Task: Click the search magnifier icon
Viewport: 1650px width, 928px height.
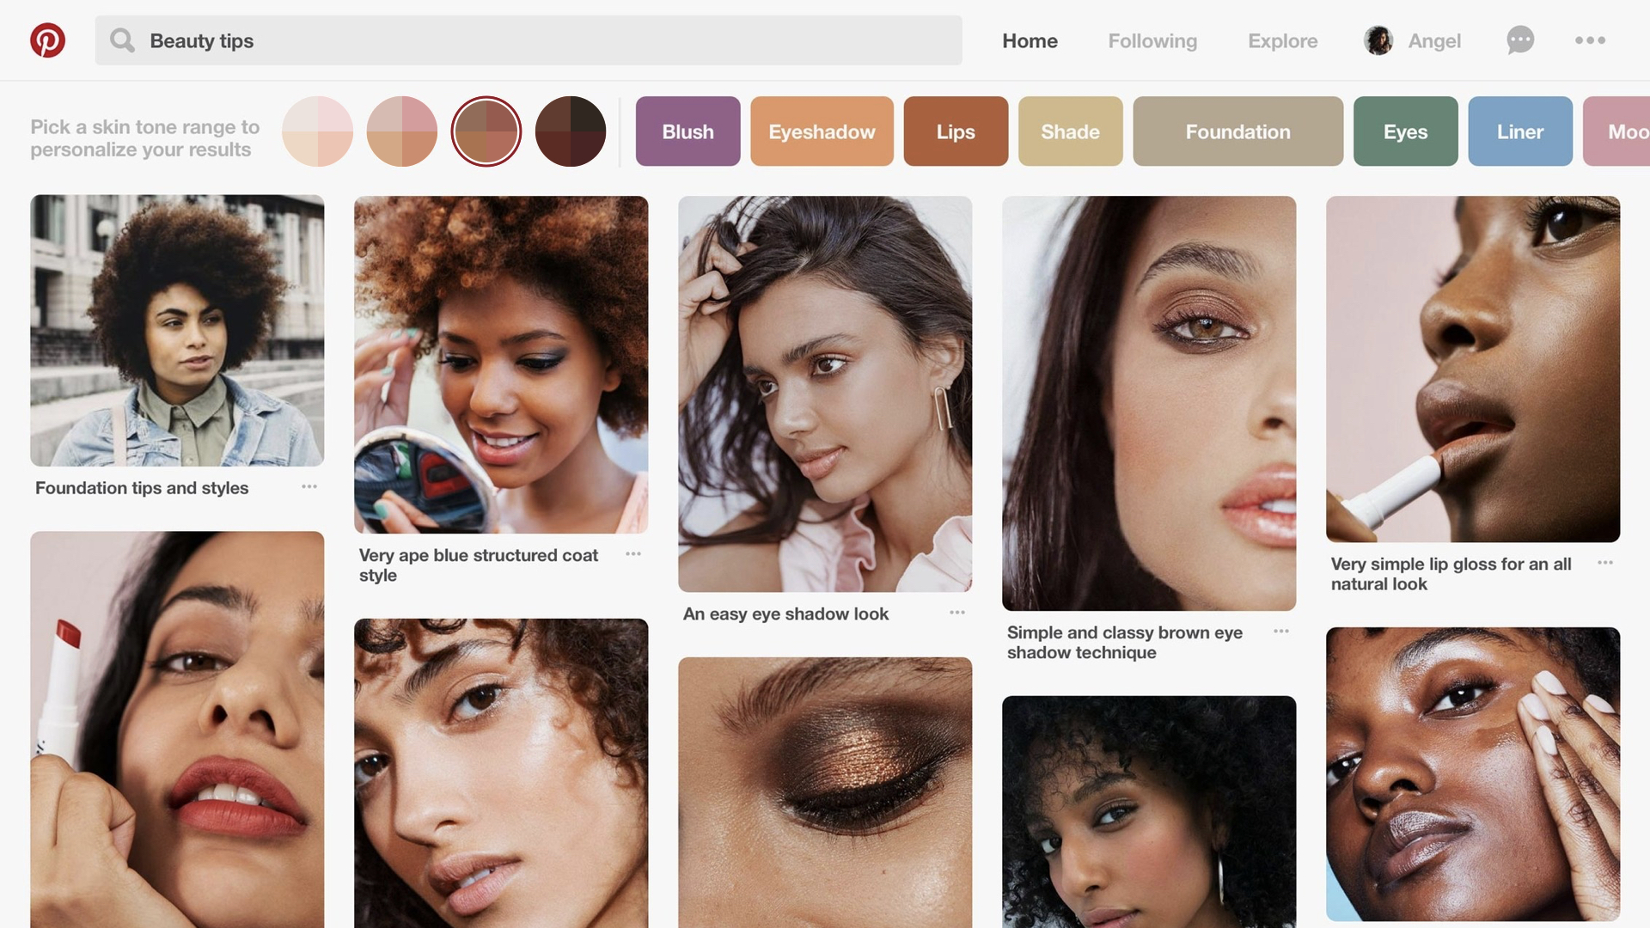Action: point(122,40)
